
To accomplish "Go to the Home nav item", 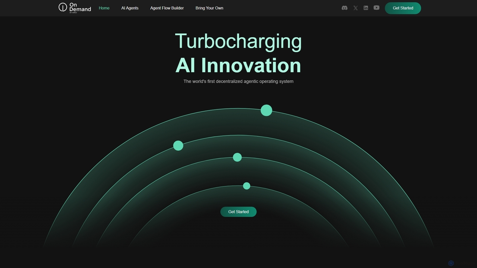I will click(104, 8).
